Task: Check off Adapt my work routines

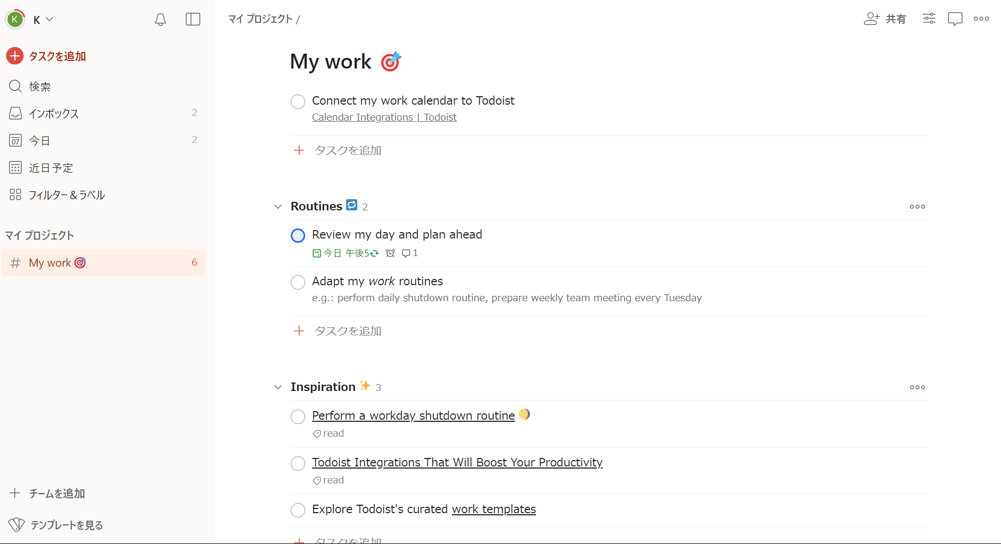Action: (x=298, y=282)
